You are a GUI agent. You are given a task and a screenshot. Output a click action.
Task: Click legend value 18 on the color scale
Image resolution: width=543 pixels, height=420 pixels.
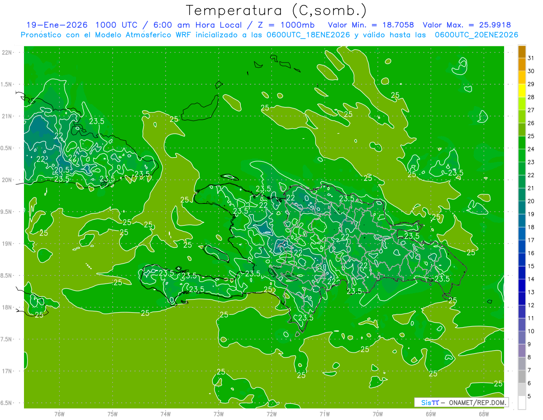(531, 227)
